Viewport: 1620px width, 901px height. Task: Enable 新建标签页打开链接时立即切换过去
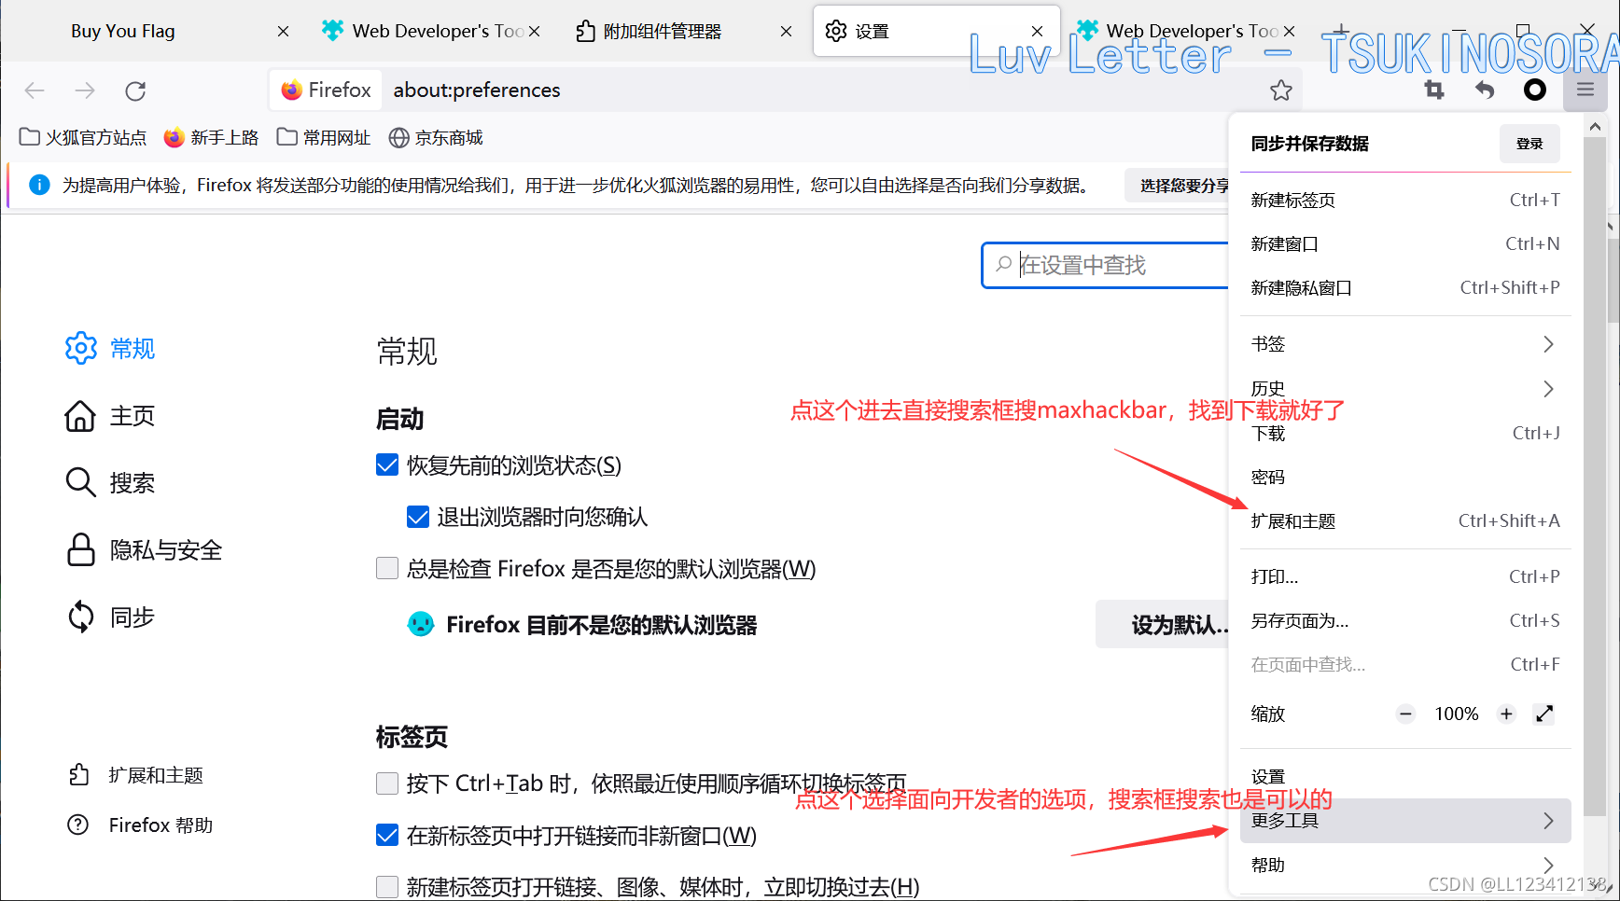point(387,886)
